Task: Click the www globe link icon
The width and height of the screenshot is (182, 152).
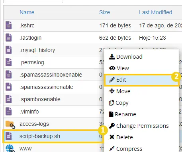Action: click(10, 148)
